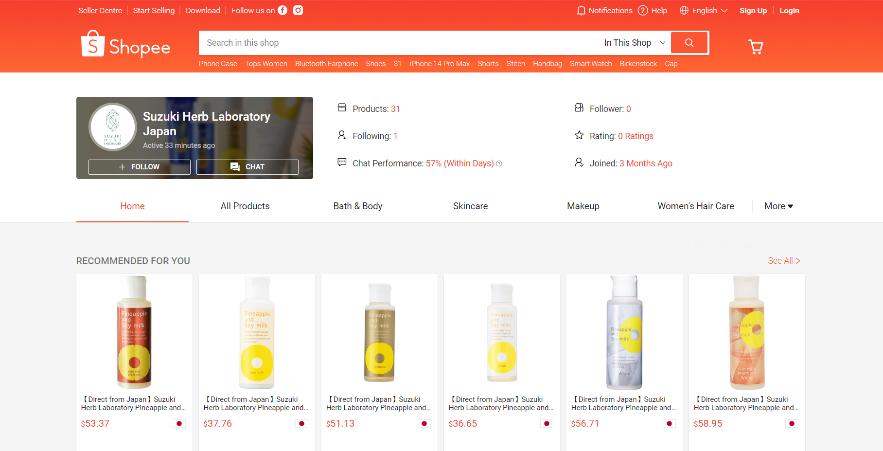Switch to the Home tab
The width and height of the screenshot is (883, 451).
[x=132, y=206]
